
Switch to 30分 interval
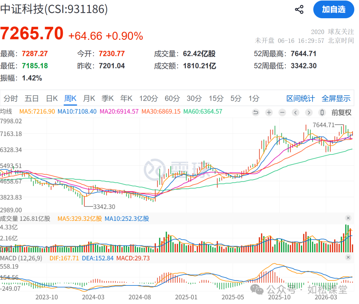point(194,98)
